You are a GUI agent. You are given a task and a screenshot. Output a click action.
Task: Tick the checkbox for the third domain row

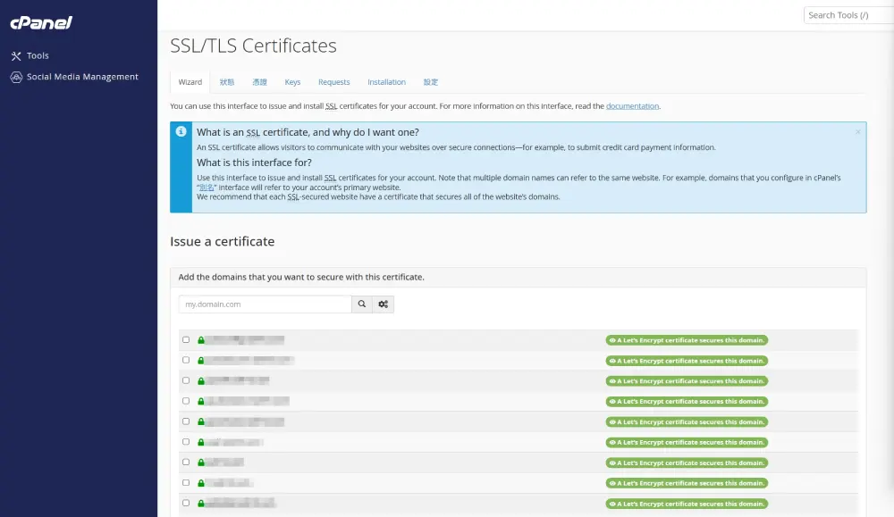[186, 380]
